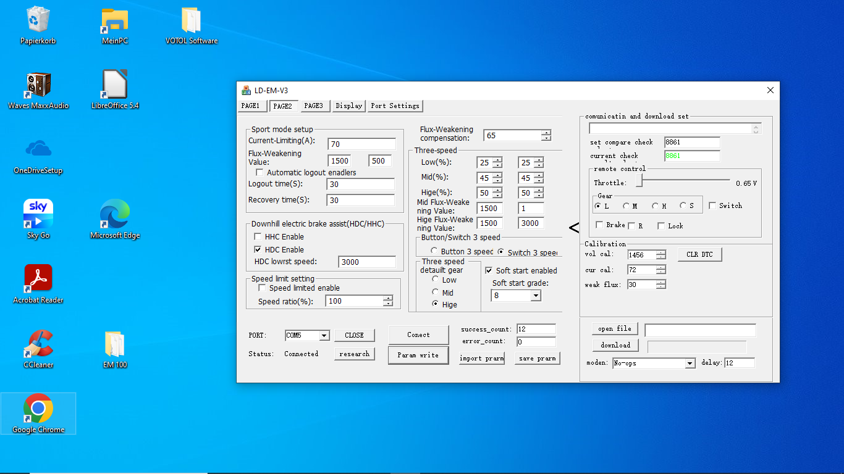Select the LibreOffice 5.4 desktop icon
844x474 pixels.
point(115,85)
